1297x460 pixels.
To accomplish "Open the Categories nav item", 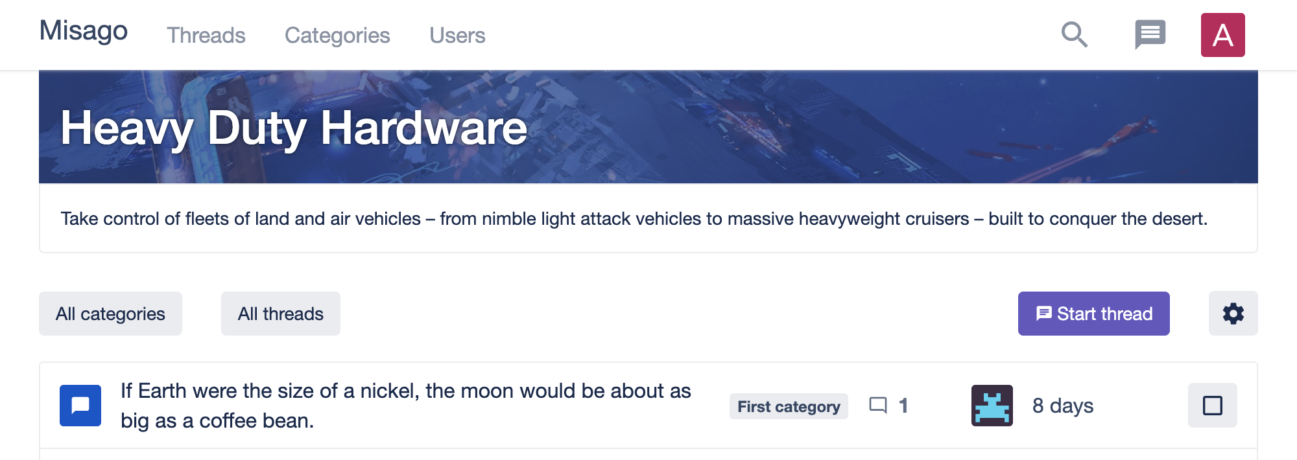I will [x=337, y=36].
